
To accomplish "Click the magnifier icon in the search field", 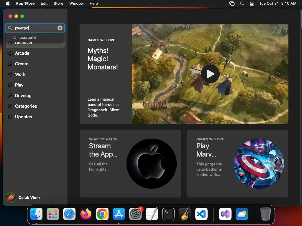I will point(10,28).
